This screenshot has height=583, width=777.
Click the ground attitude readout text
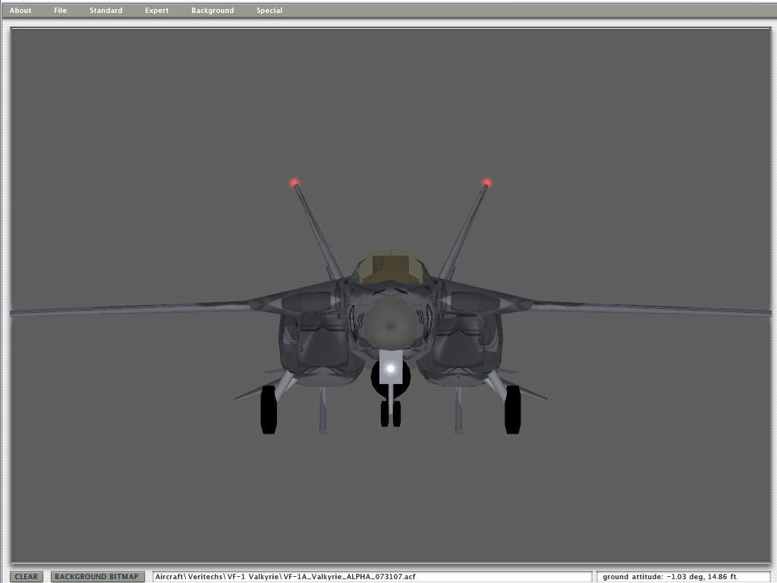(671, 577)
